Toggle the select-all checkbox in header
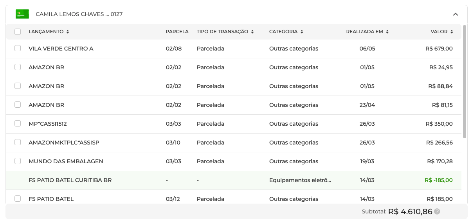This screenshot has height=224, width=472. pos(18,32)
